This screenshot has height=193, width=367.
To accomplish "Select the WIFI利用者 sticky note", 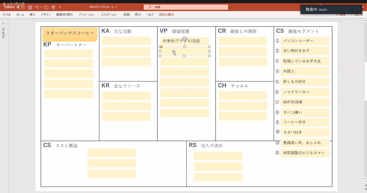I will tap(305, 102).
